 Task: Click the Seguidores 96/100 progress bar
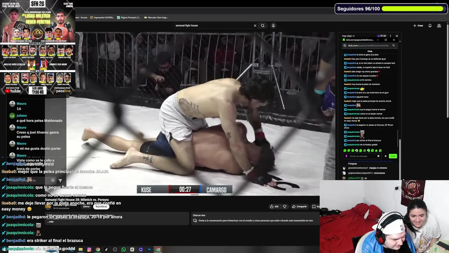(413, 9)
